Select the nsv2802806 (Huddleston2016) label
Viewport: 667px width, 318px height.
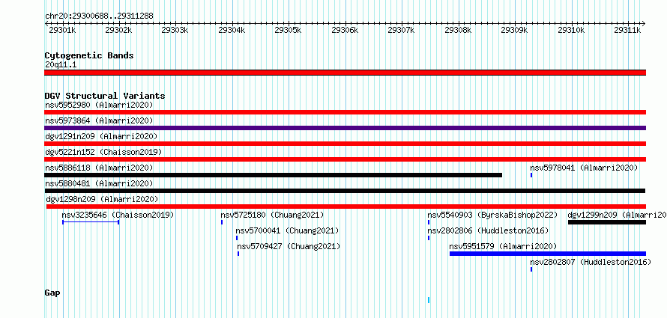tap(488, 230)
